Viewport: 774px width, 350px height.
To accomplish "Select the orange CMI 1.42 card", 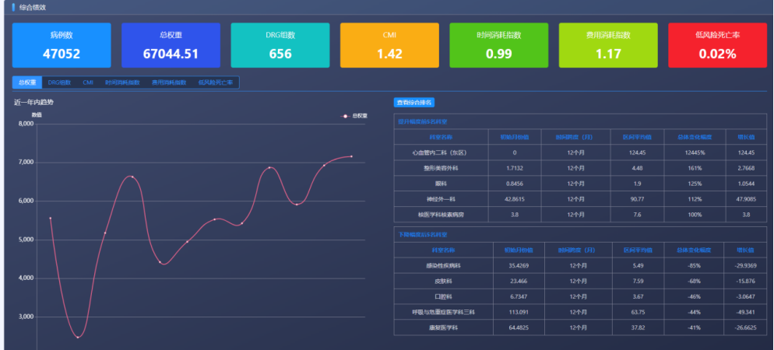I will pos(389,45).
